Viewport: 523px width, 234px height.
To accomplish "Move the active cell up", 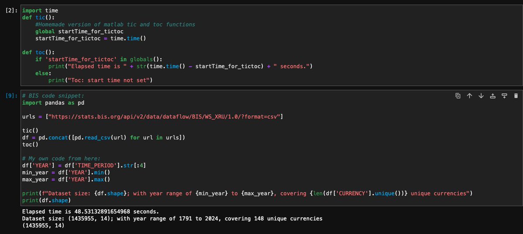I will pos(469,95).
